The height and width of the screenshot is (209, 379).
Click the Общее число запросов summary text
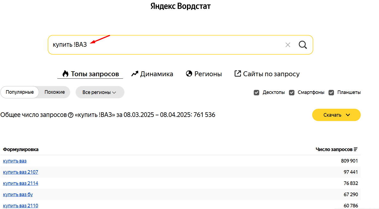coord(108,115)
